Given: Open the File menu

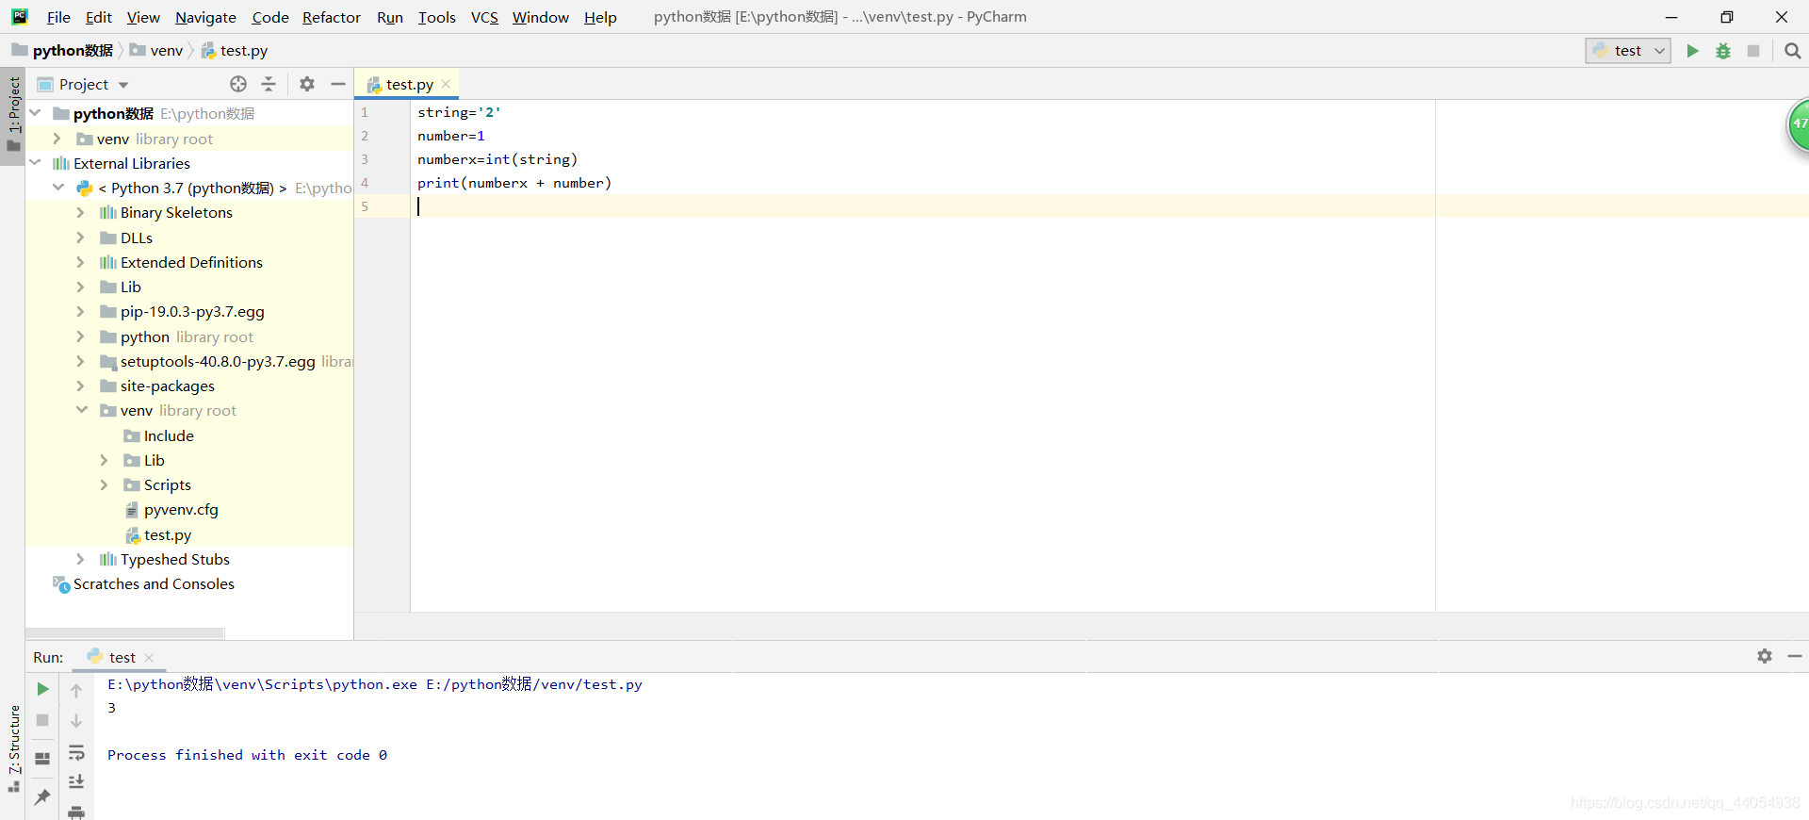Looking at the screenshot, I should coord(58,17).
